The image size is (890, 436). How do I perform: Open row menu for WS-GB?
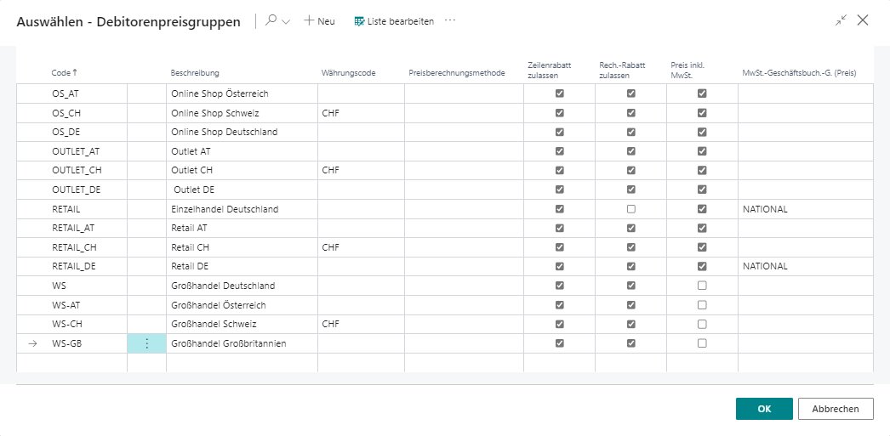[x=146, y=343]
